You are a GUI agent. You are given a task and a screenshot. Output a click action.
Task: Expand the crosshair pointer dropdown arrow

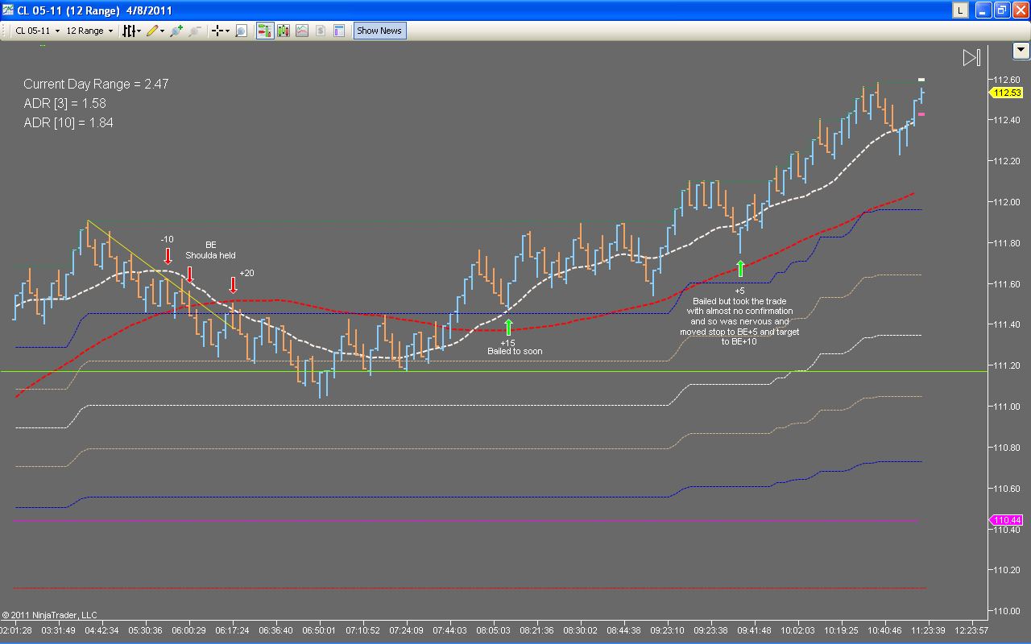pos(227,31)
